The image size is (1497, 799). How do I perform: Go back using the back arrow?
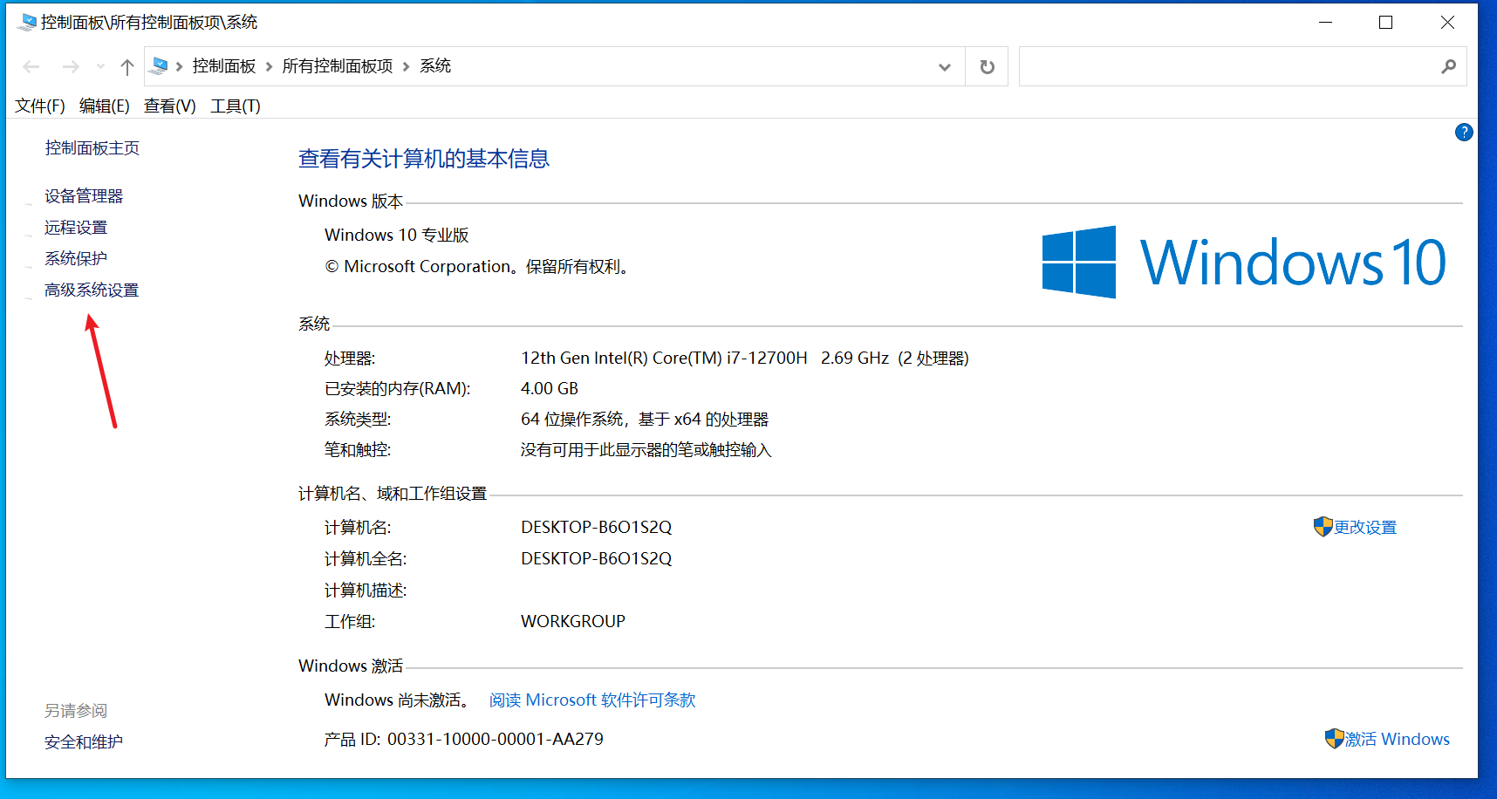coord(31,67)
